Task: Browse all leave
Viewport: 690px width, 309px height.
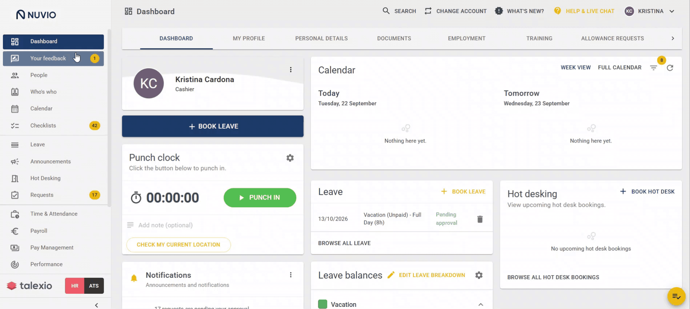Action: tap(344, 243)
